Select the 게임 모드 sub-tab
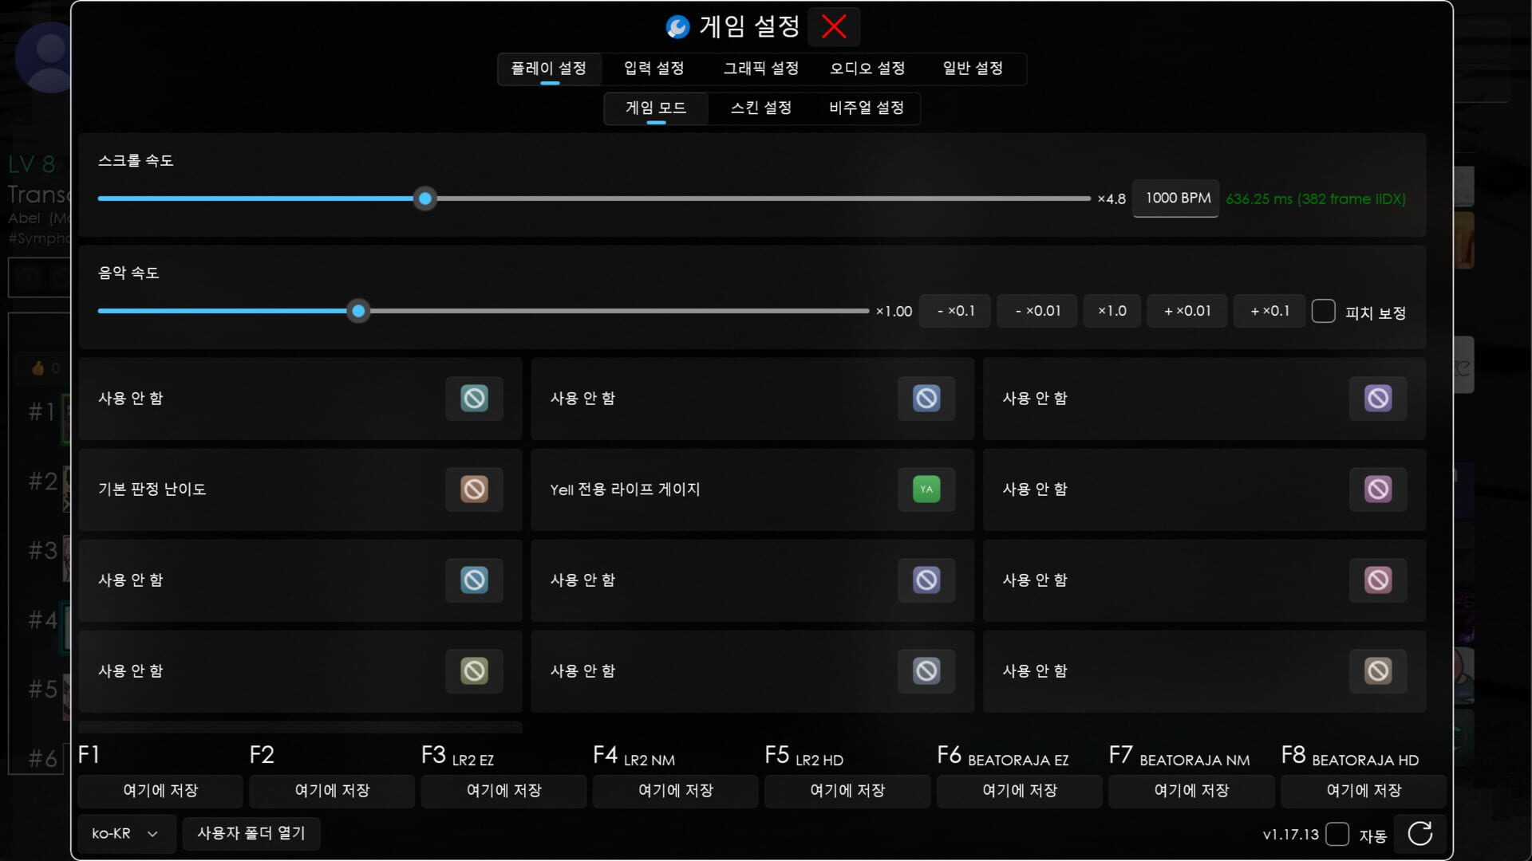The width and height of the screenshot is (1532, 861). 656,108
